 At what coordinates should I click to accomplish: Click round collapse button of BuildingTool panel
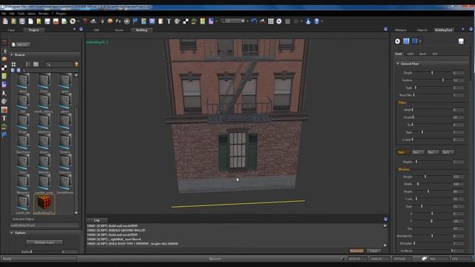click(x=471, y=29)
